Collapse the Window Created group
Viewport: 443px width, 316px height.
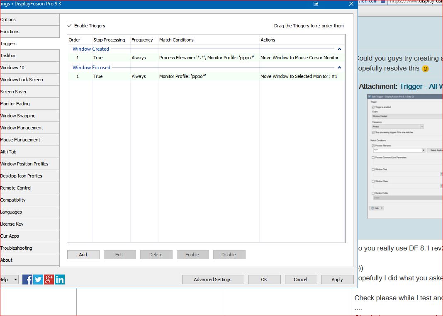coord(339,49)
